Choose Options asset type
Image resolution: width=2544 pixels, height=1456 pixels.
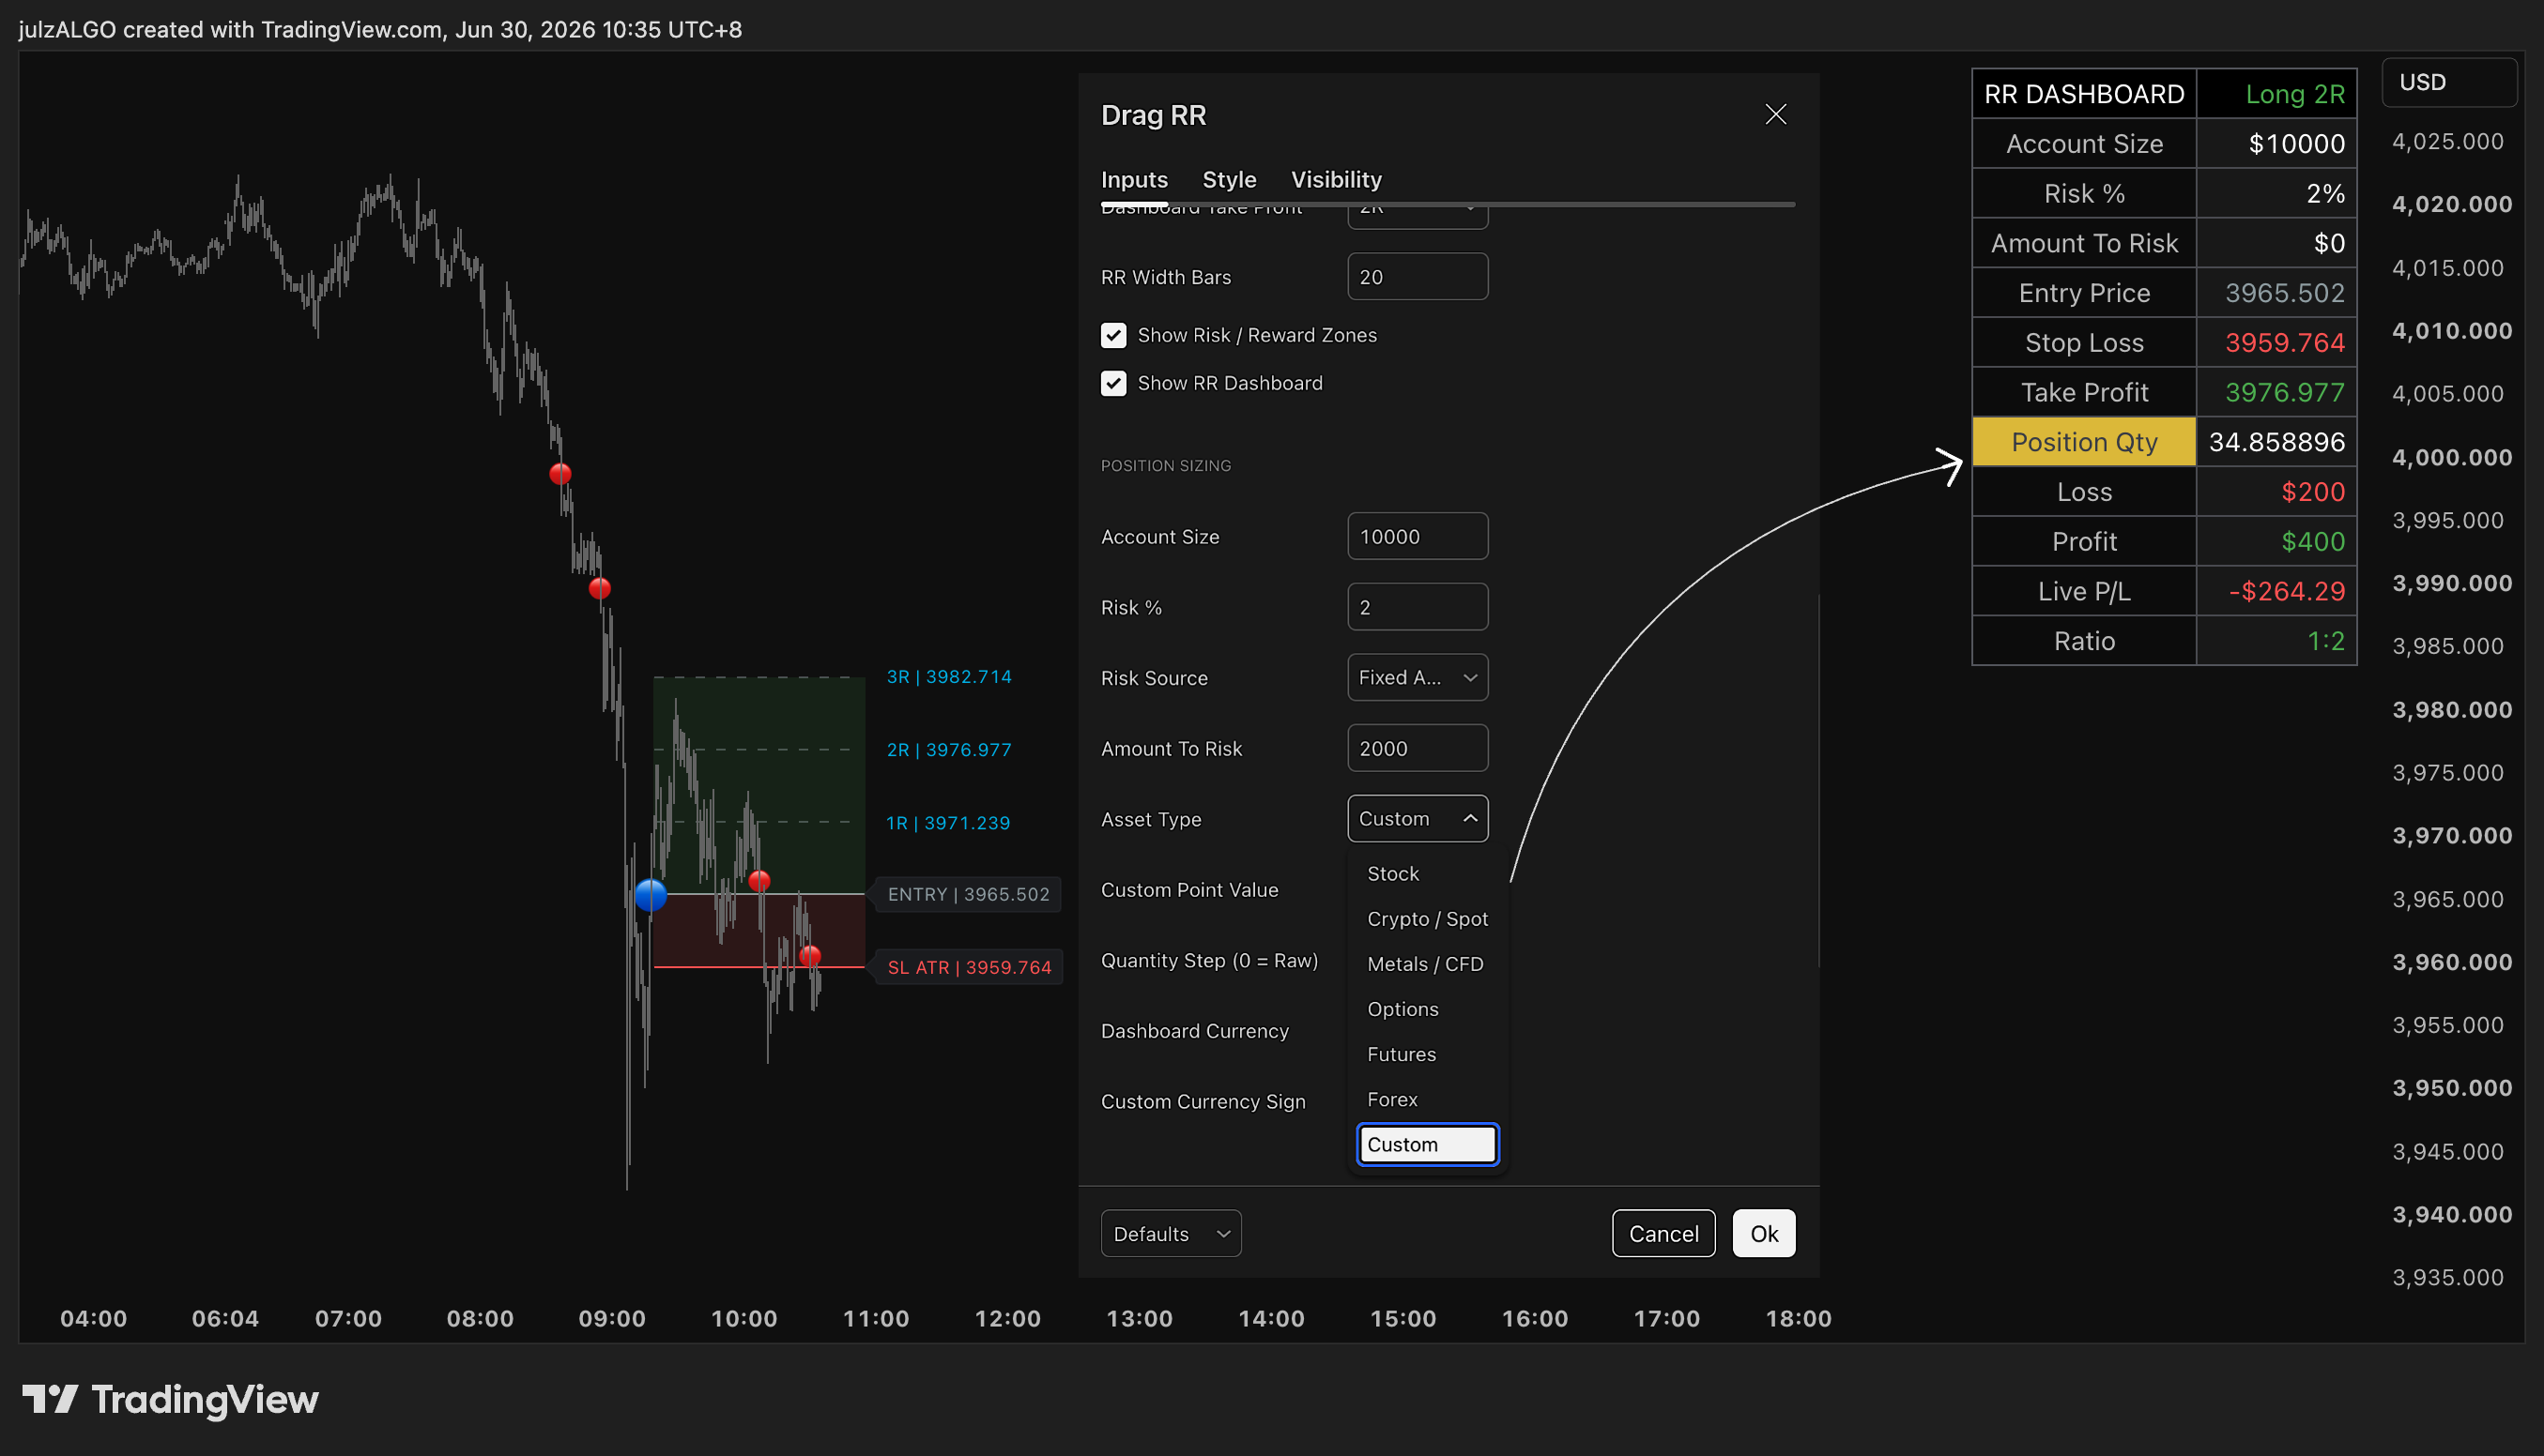pos(1428,1009)
